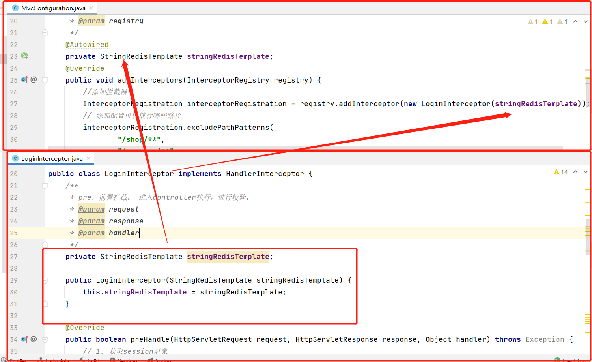
Task: Click the interceptorRegistration variable declaration on line 27
Action: pos(237,104)
